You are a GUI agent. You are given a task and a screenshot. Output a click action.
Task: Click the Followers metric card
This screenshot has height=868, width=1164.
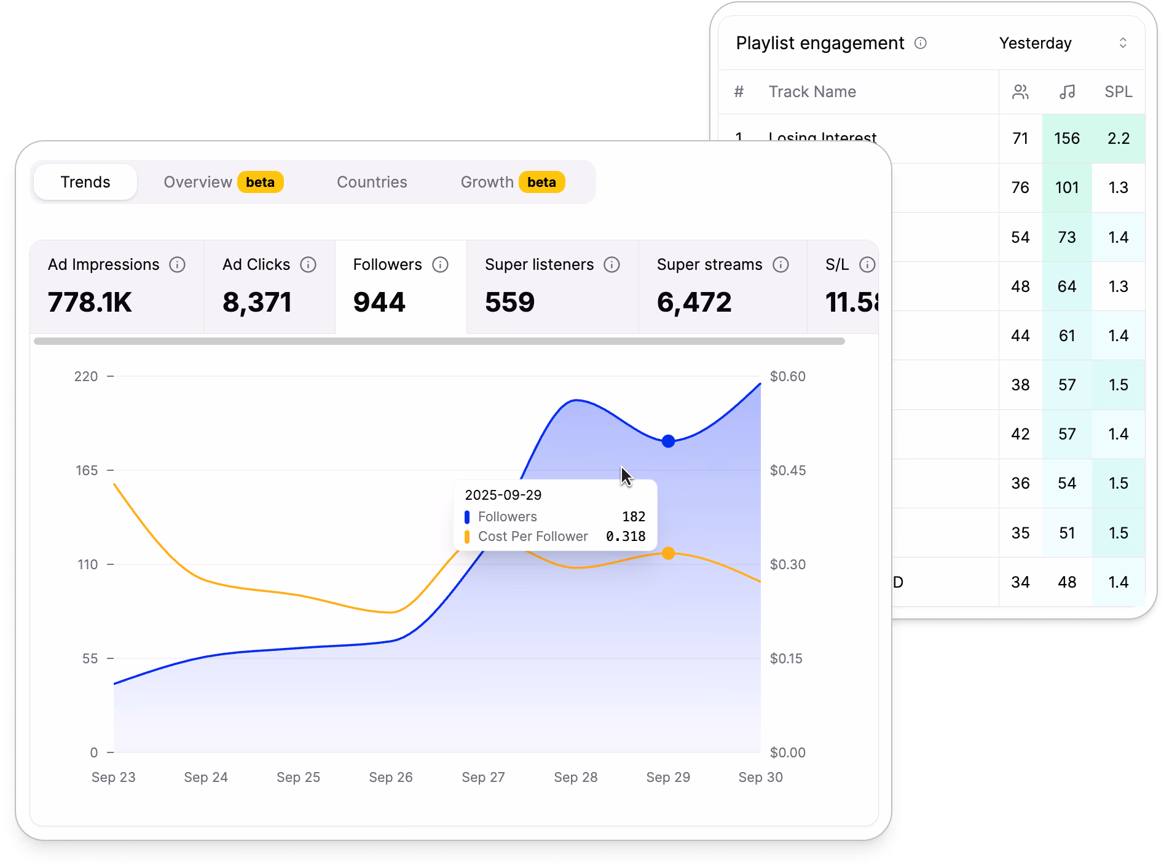coord(399,286)
